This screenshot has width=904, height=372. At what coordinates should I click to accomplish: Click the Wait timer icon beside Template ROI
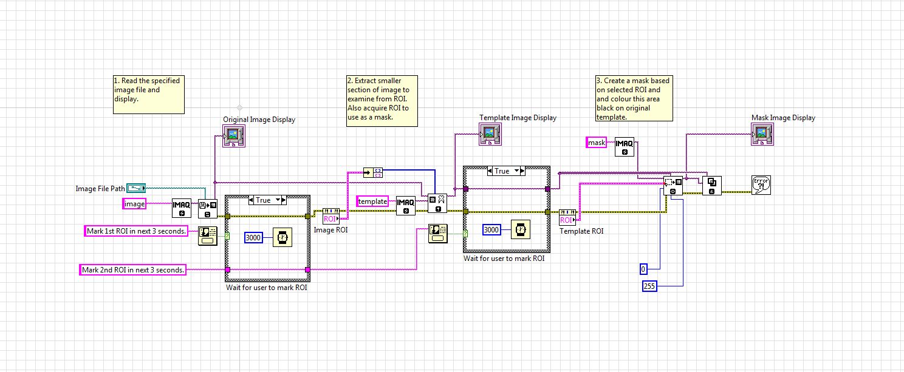pyautogui.click(x=520, y=230)
